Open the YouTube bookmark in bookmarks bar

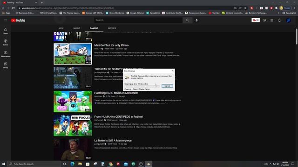click(x=214, y=13)
